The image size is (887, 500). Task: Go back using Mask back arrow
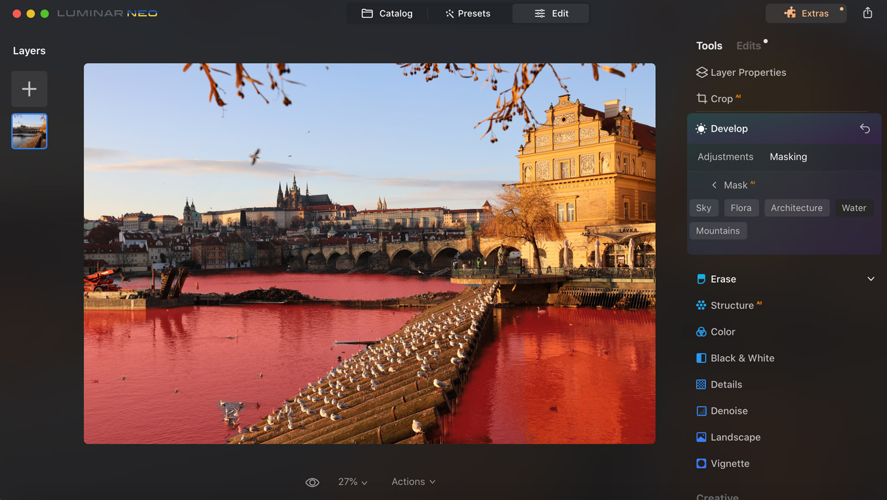point(714,185)
